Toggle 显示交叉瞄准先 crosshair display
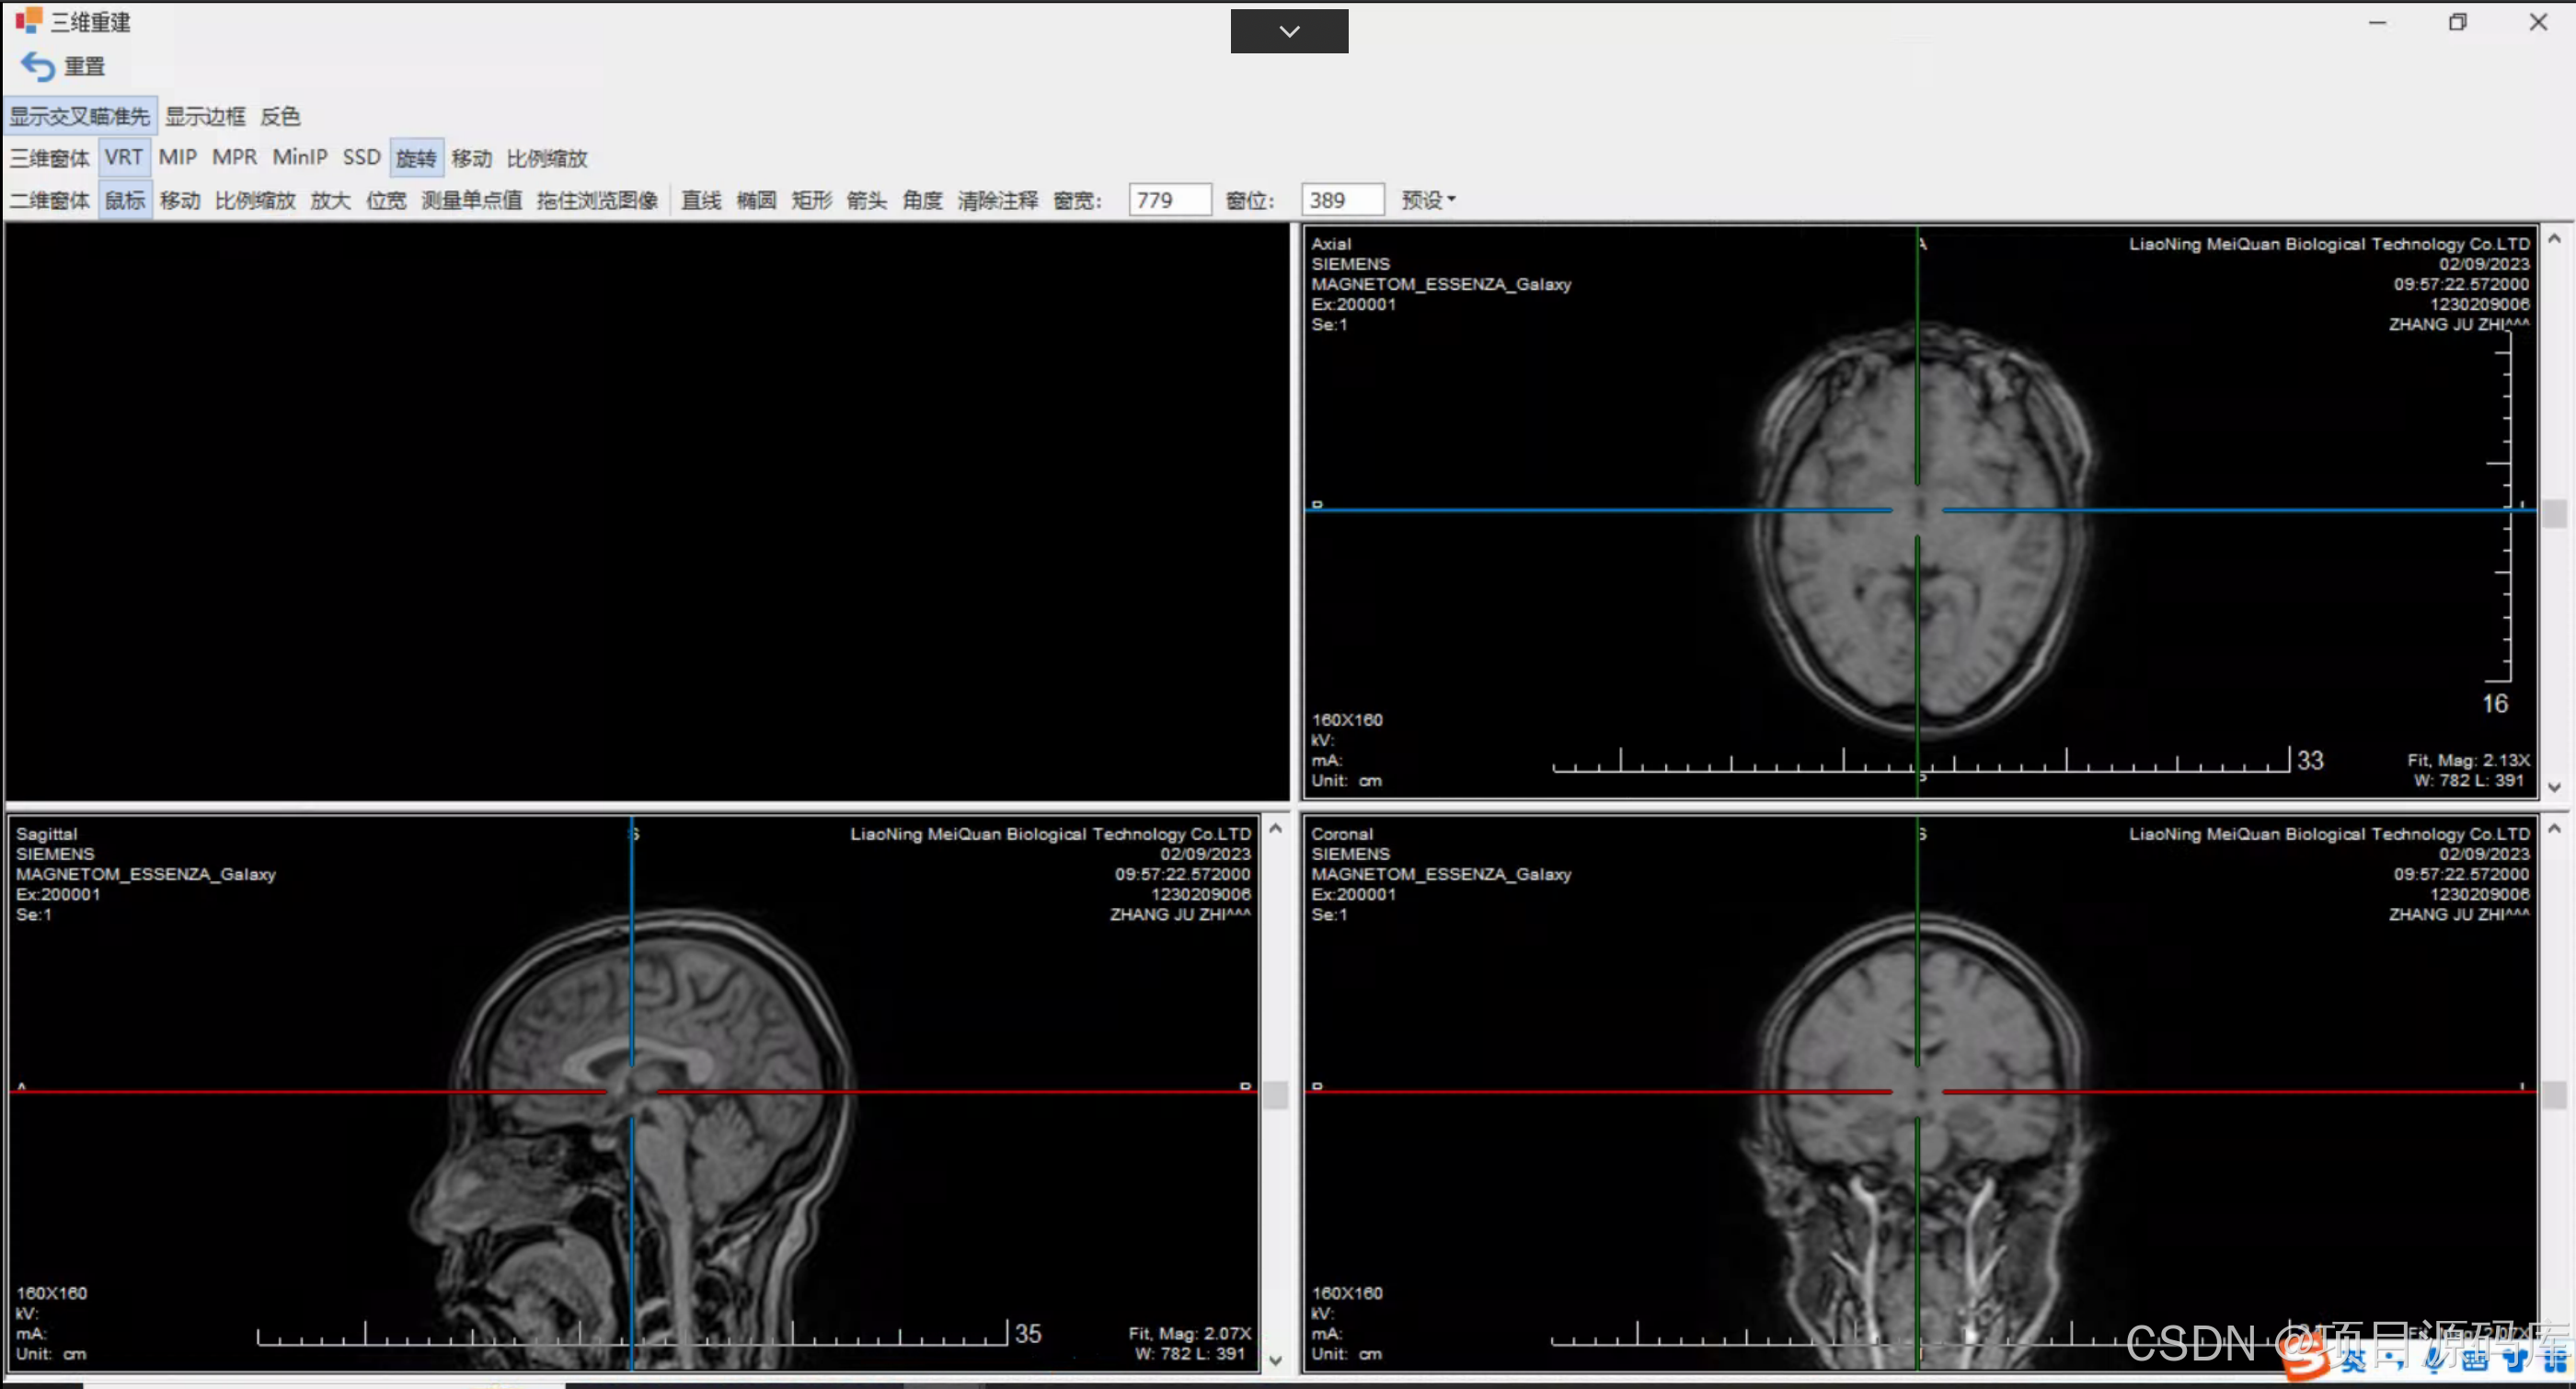The width and height of the screenshot is (2576, 1389). pyautogui.click(x=79, y=116)
